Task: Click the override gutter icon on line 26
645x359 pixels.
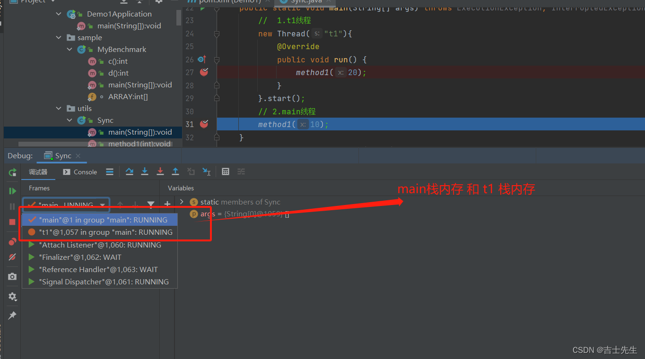Action: click(x=202, y=60)
